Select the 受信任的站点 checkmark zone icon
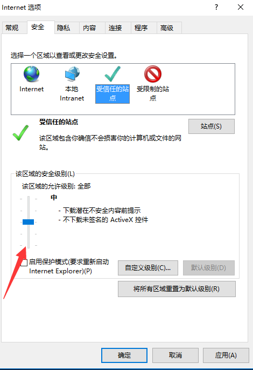This screenshot has height=370, width=253. [113, 74]
